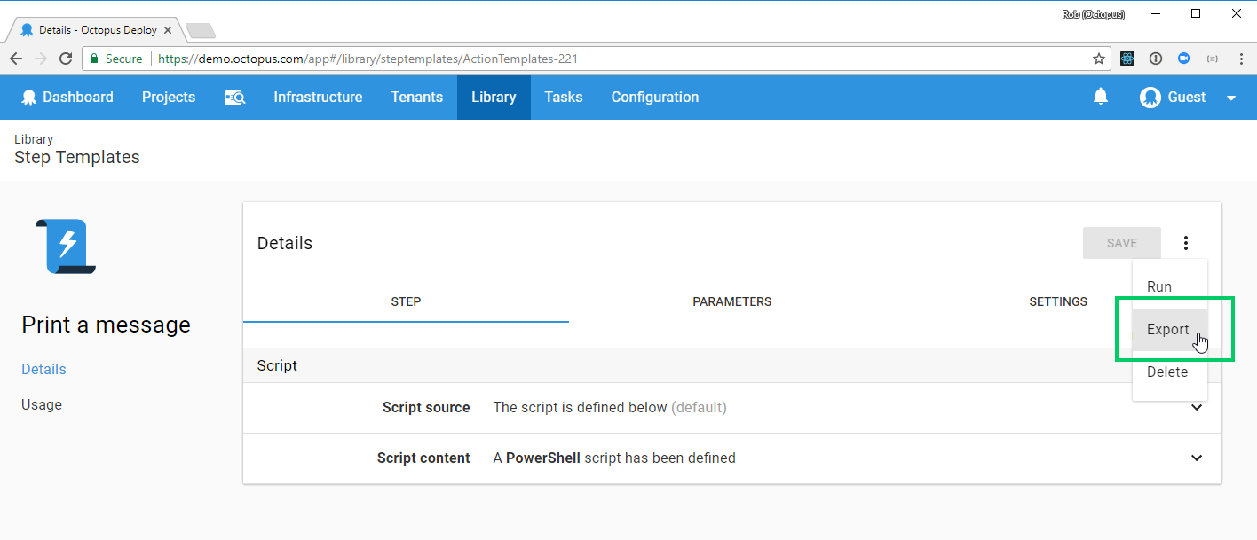The image size is (1257, 540).
Task: Choose Export from the overflow menu
Action: click(1169, 329)
